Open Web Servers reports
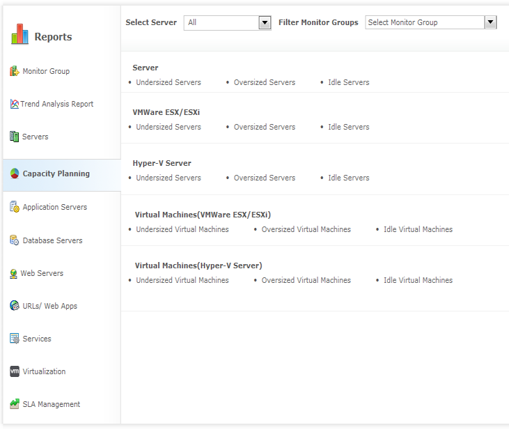 (42, 273)
